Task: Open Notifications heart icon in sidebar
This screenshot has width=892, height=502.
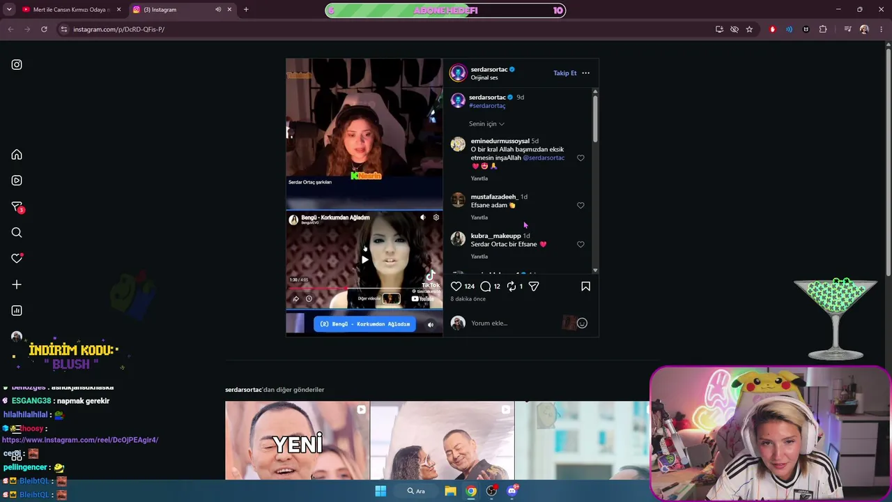Action: pos(17,259)
